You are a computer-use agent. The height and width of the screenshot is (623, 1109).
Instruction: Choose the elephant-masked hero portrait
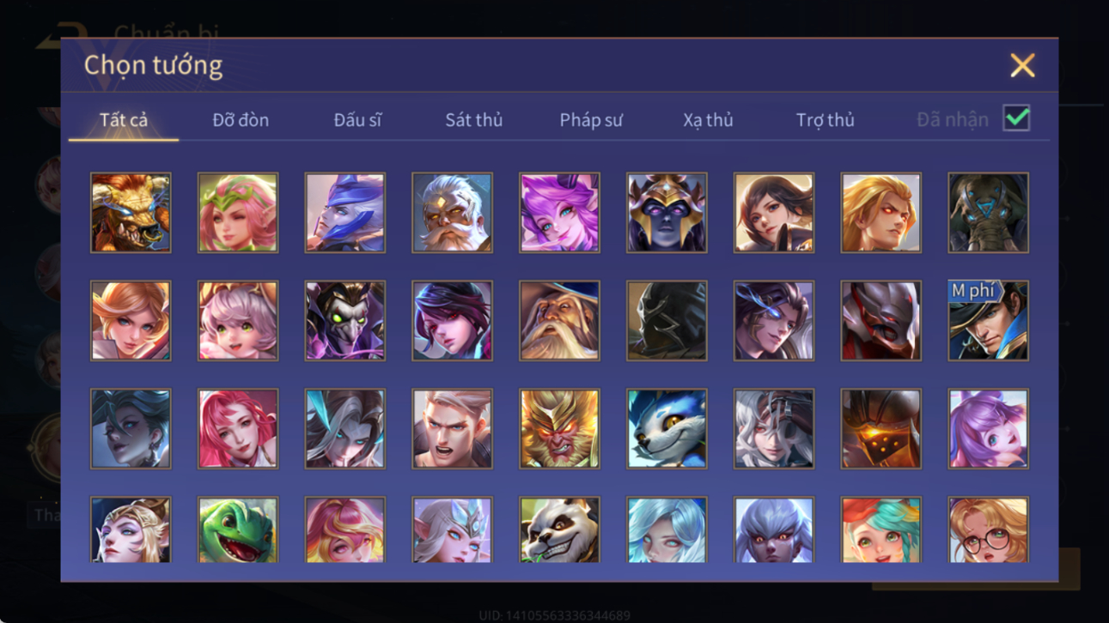coord(988,213)
